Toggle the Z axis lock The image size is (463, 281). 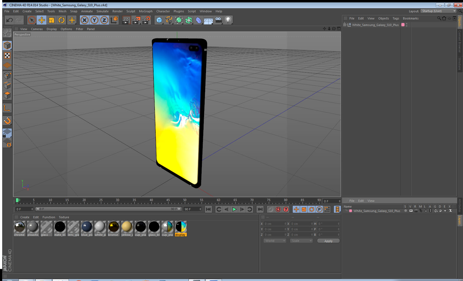coord(104,20)
